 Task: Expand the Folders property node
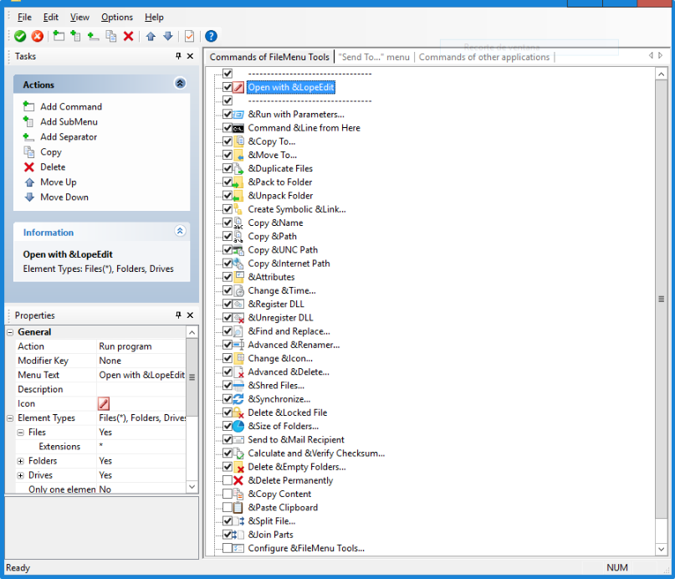[x=21, y=461]
